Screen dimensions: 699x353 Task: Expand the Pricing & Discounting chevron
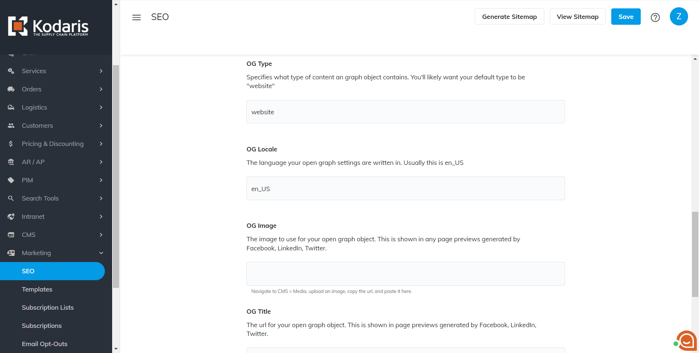click(101, 144)
